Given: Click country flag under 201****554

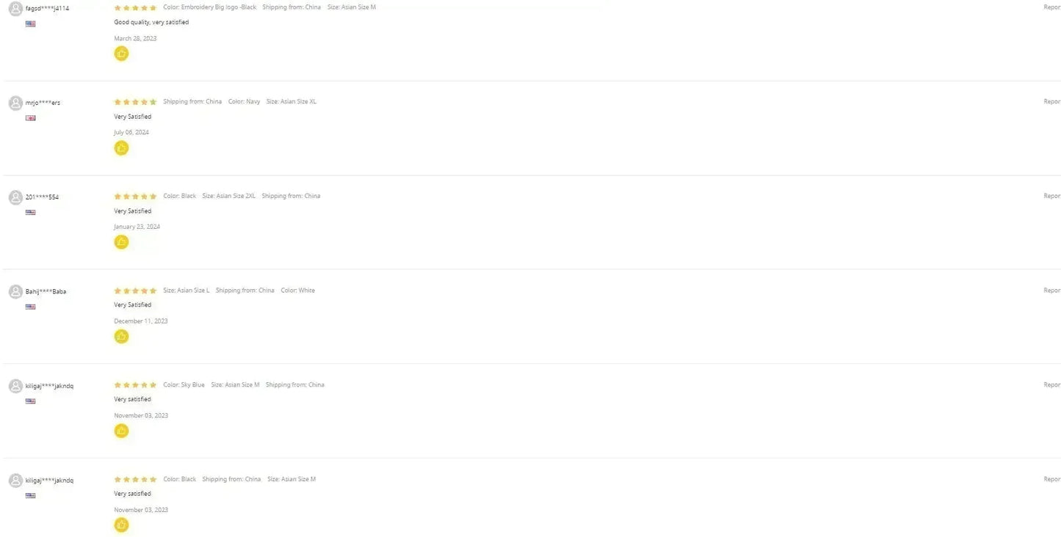Looking at the screenshot, I should (x=30, y=212).
